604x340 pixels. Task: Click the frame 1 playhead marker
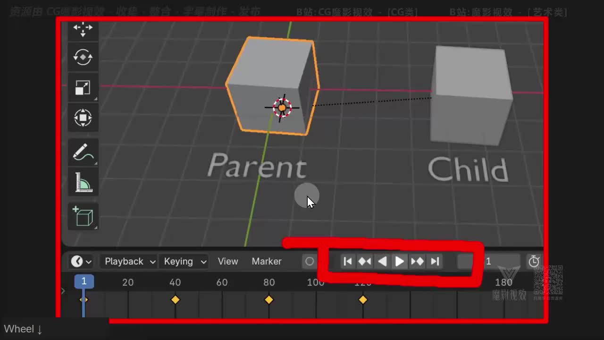[84, 281]
